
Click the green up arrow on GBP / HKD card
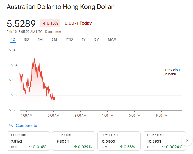click(x=164, y=147)
